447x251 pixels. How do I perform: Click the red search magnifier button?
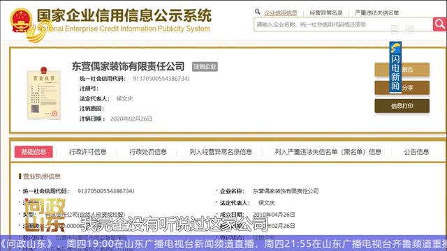pyautogui.click(x=439, y=24)
